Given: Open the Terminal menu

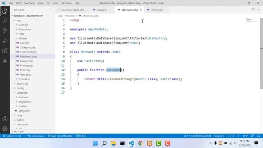Looking at the screenshot, I should (66, 3).
